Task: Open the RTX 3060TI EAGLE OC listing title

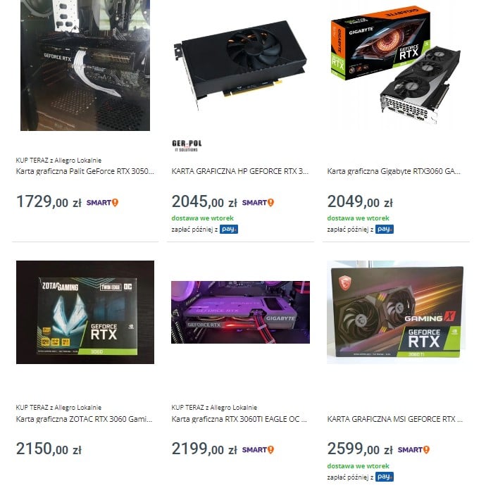Action: [x=239, y=419]
